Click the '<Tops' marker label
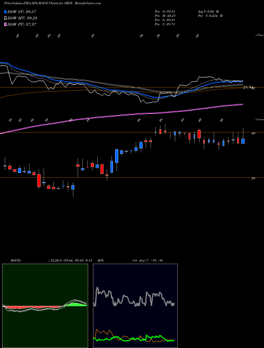The height and width of the screenshot is (348, 264). (260, 35)
